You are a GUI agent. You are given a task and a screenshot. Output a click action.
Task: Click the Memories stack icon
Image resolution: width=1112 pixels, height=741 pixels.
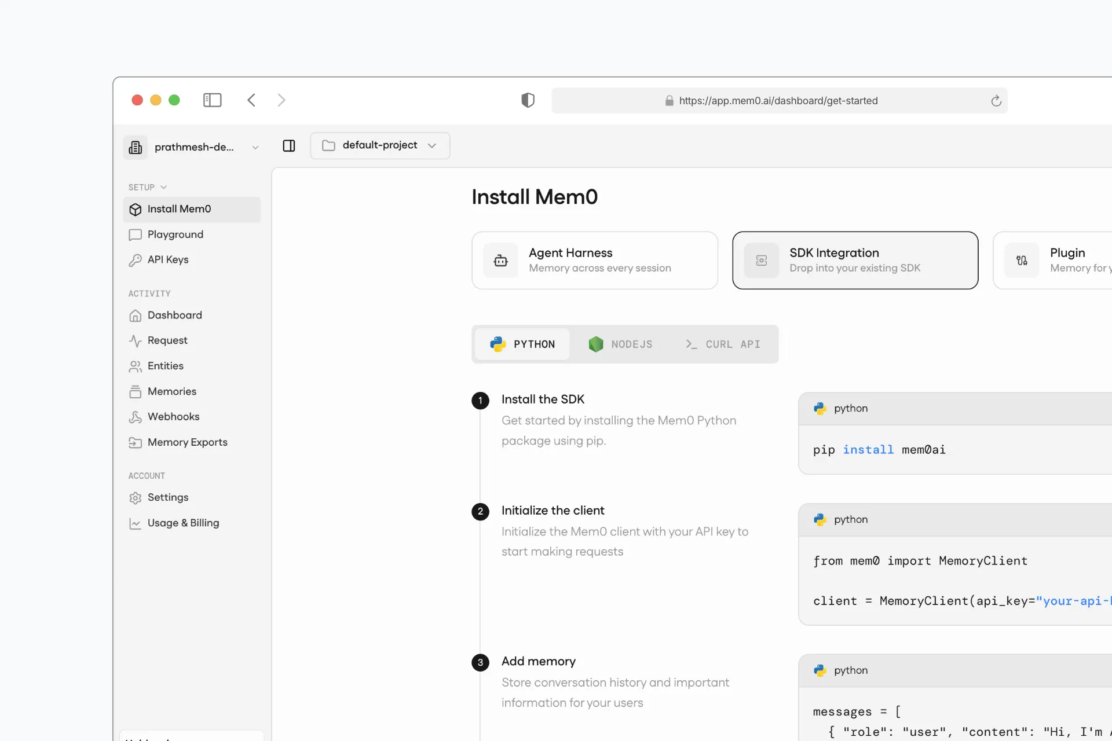[x=136, y=392]
